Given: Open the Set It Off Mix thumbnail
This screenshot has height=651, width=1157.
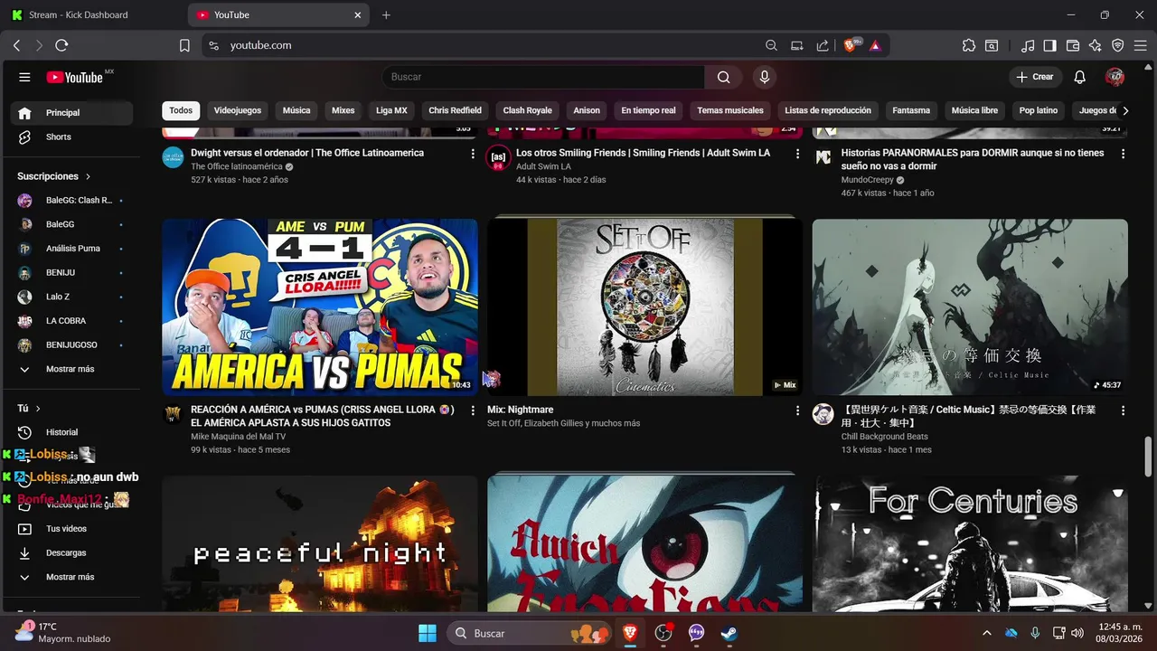Looking at the screenshot, I should click(644, 307).
